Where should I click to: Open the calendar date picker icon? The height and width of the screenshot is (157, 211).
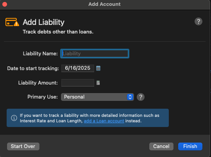98,68
